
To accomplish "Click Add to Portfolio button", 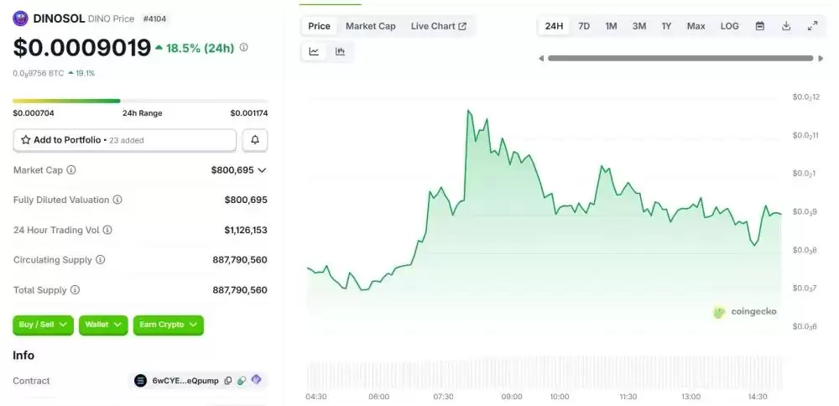I will tap(124, 140).
